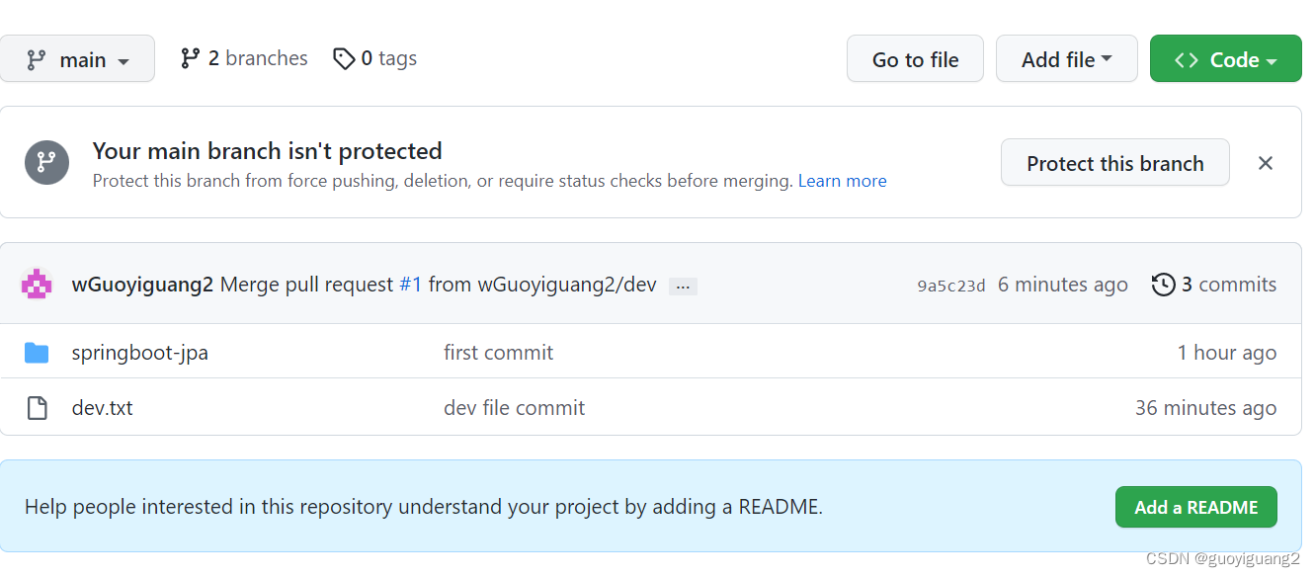Open the wGuoyiguang2 author link

(x=142, y=285)
